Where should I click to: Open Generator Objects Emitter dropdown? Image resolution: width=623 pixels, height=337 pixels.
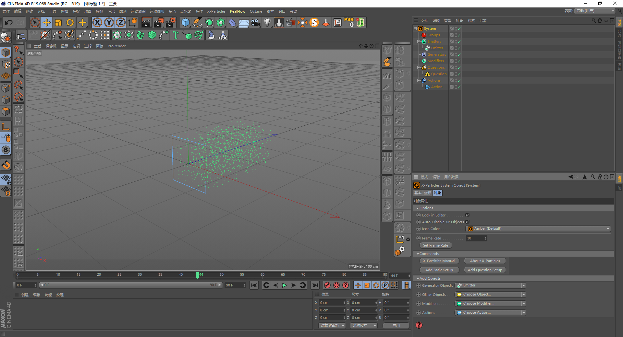pos(490,285)
